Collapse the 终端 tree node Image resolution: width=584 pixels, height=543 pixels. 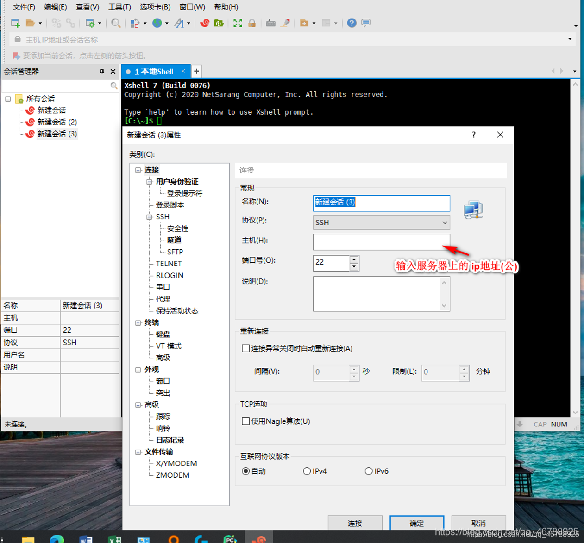(138, 322)
